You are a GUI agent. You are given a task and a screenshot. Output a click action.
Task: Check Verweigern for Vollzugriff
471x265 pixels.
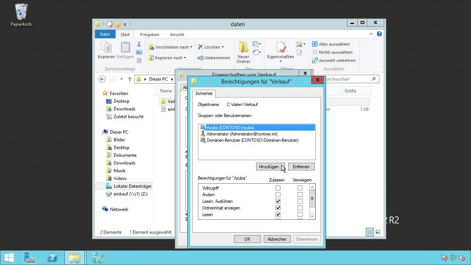coord(300,188)
